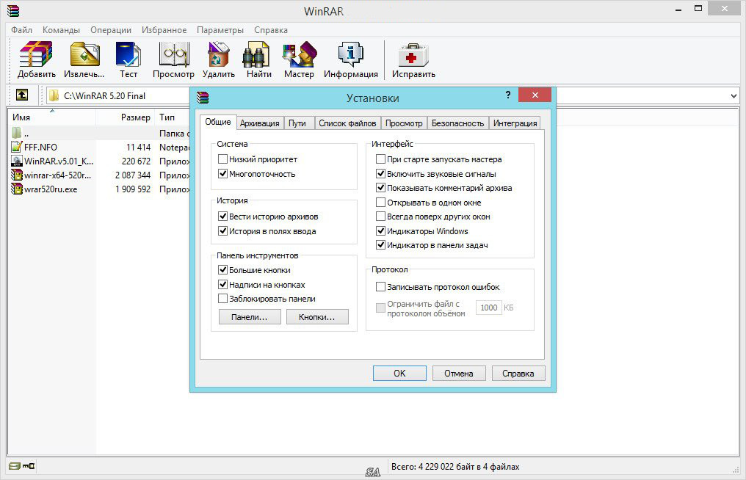The image size is (746, 480).
Task: Toggle Показывать комментарий архива checkbox
Action: pyautogui.click(x=380, y=187)
